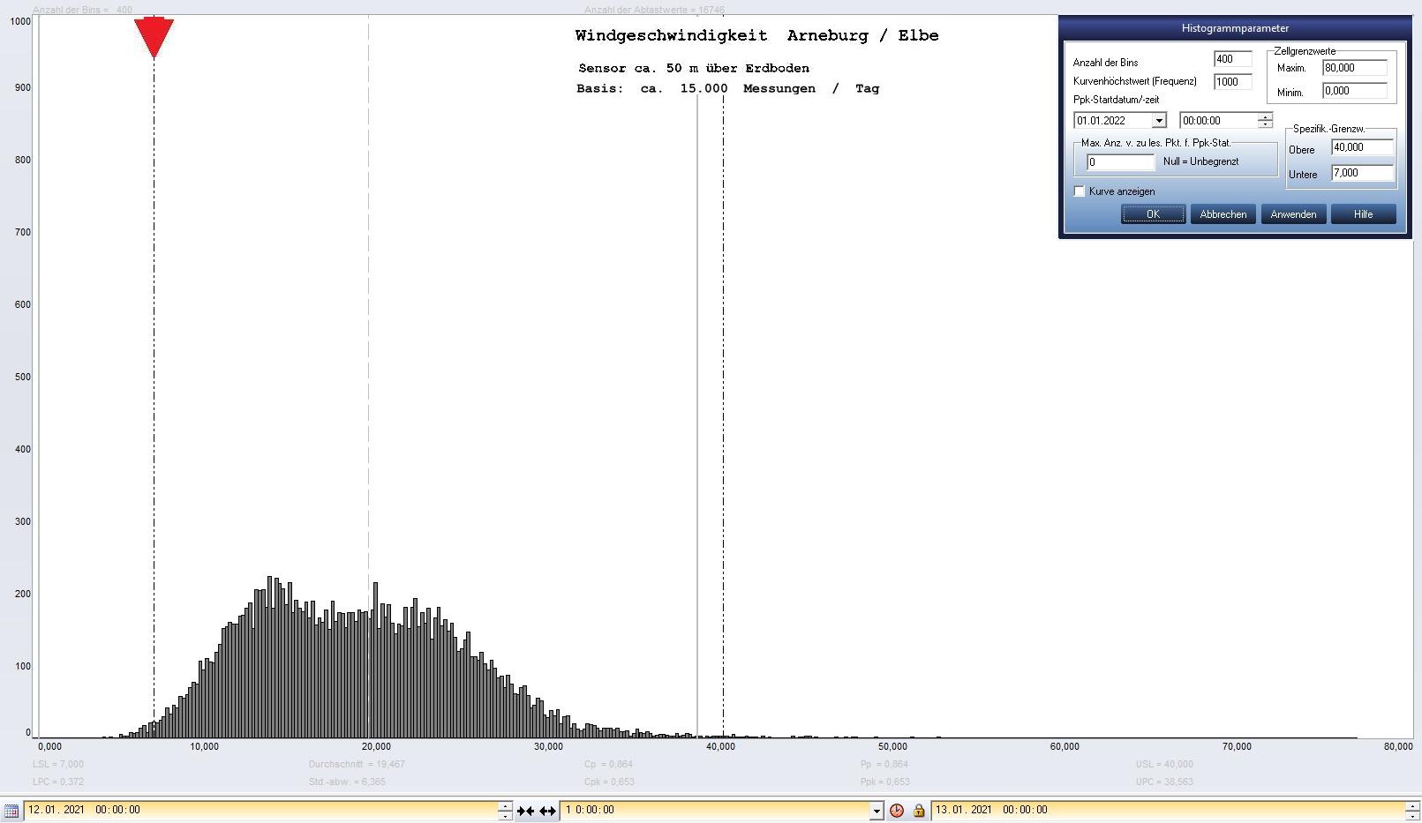
Task: Toggle the padlock lock icon
Action: pos(918,811)
